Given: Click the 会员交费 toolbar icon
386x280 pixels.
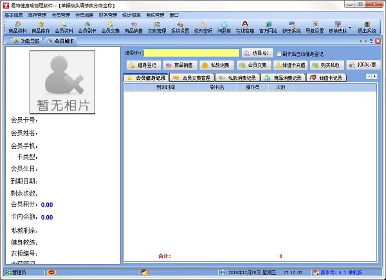Looking at the screenshot, I should 111,27.
